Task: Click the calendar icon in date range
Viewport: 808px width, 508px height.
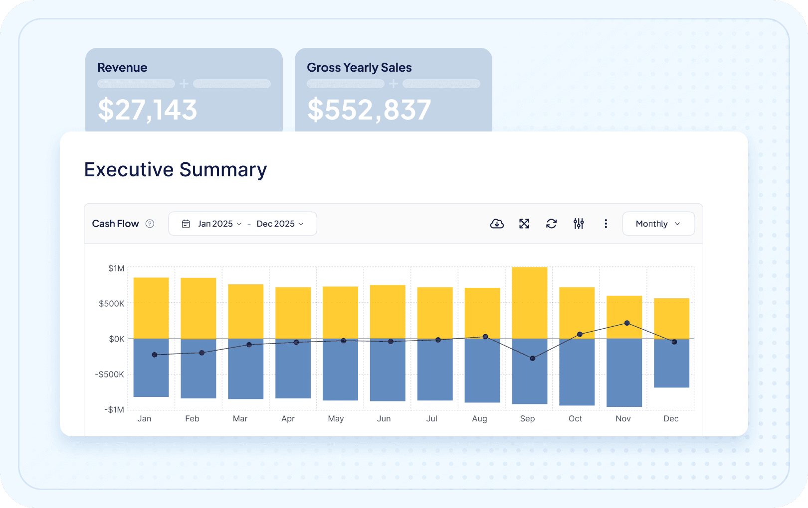Action: coord(186,224)
